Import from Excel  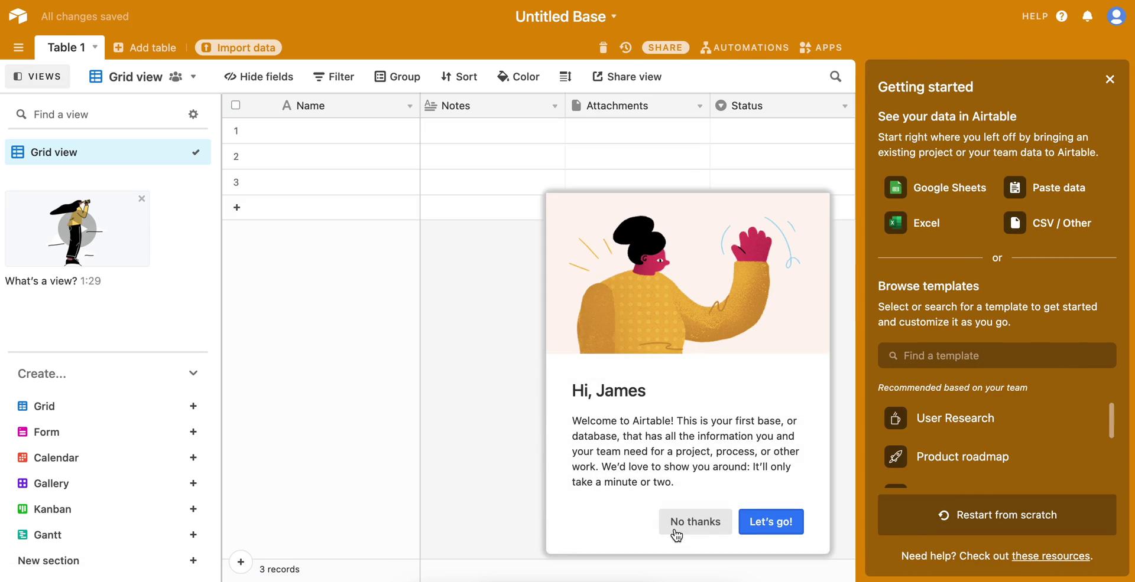tap(912, 223)
